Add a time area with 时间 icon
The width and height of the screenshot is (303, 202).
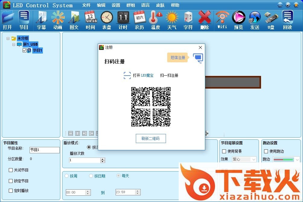coord(91,20)
